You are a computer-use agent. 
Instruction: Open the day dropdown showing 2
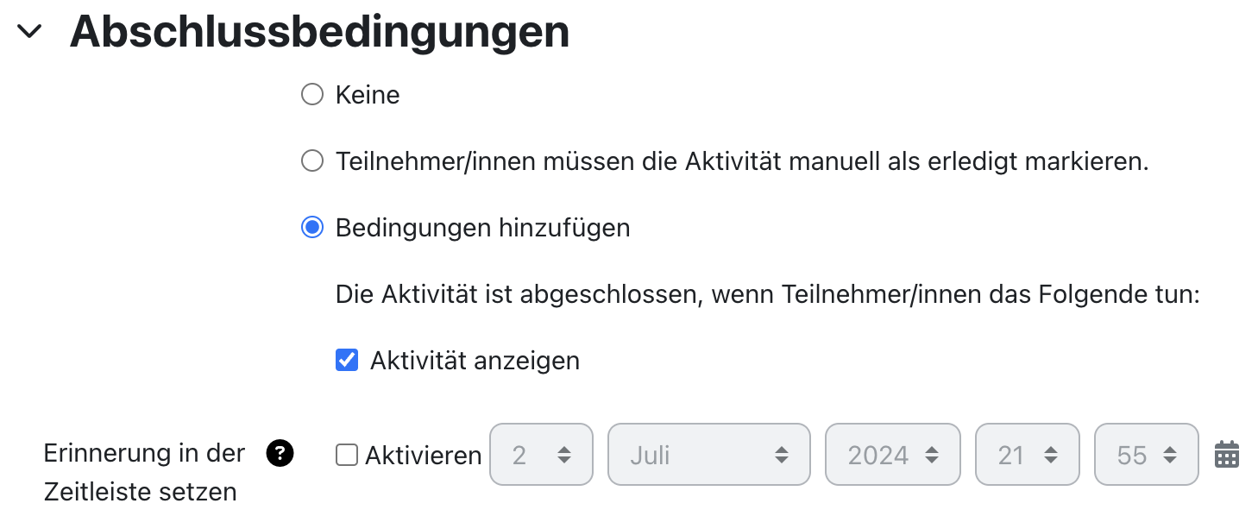point(541,455)
